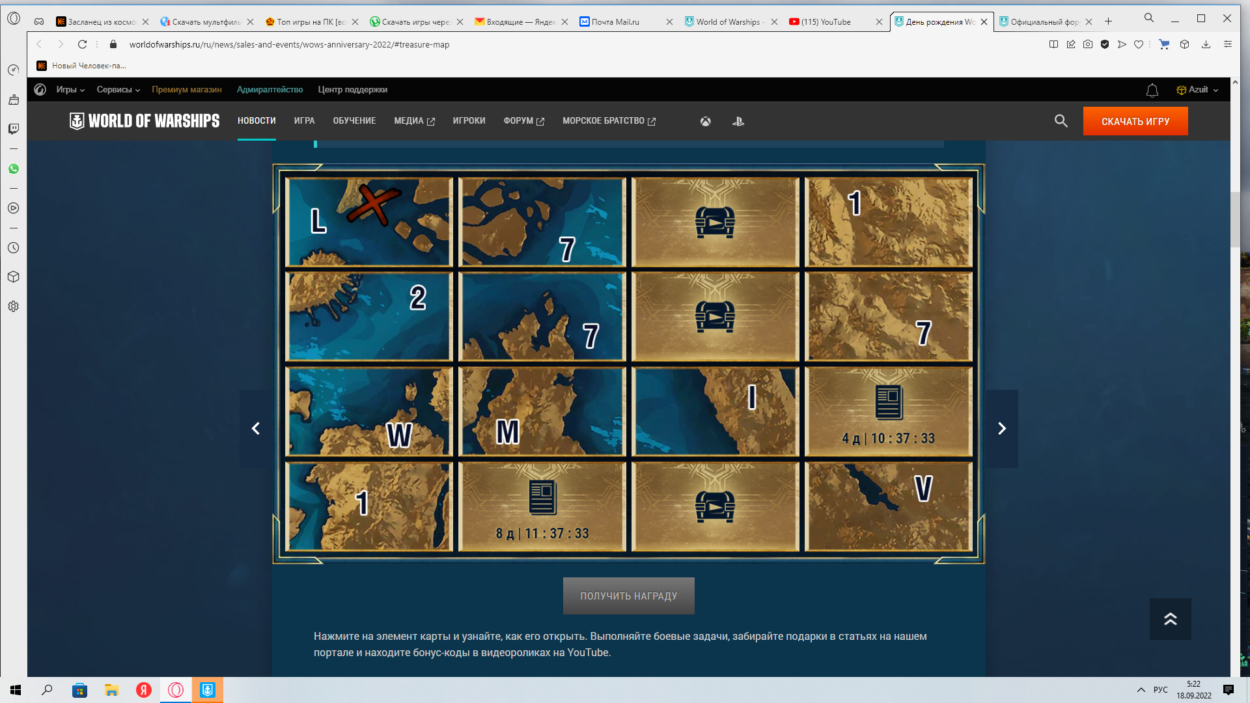Open the ИГРОКИ menu item
Viewport: 1250px width, 703px height.
coord(469,121)
